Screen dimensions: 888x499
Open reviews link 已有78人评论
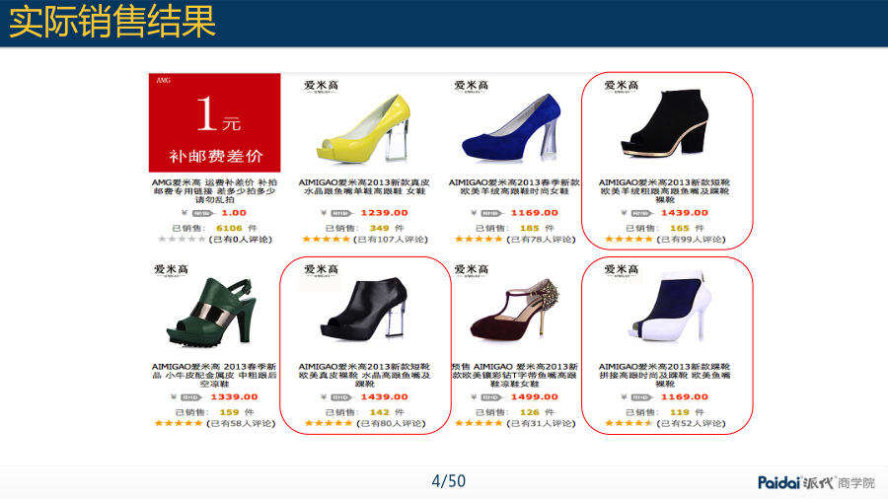click(541, 240)
